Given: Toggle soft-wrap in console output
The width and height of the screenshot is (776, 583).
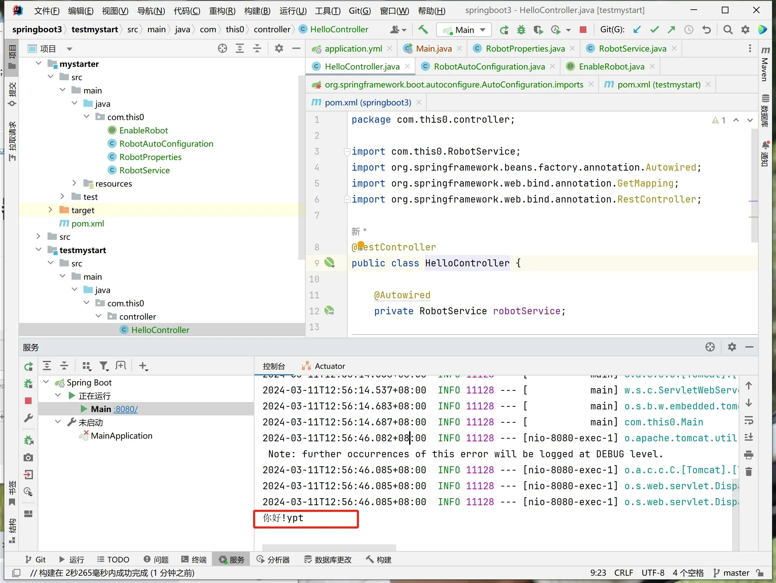Looking at the screenshot, I should [749, 420].
